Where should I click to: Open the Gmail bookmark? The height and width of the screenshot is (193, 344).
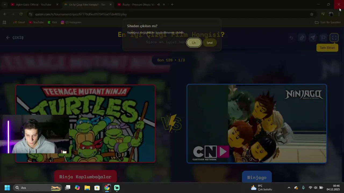pyautogui.click(x=19, y=22)
